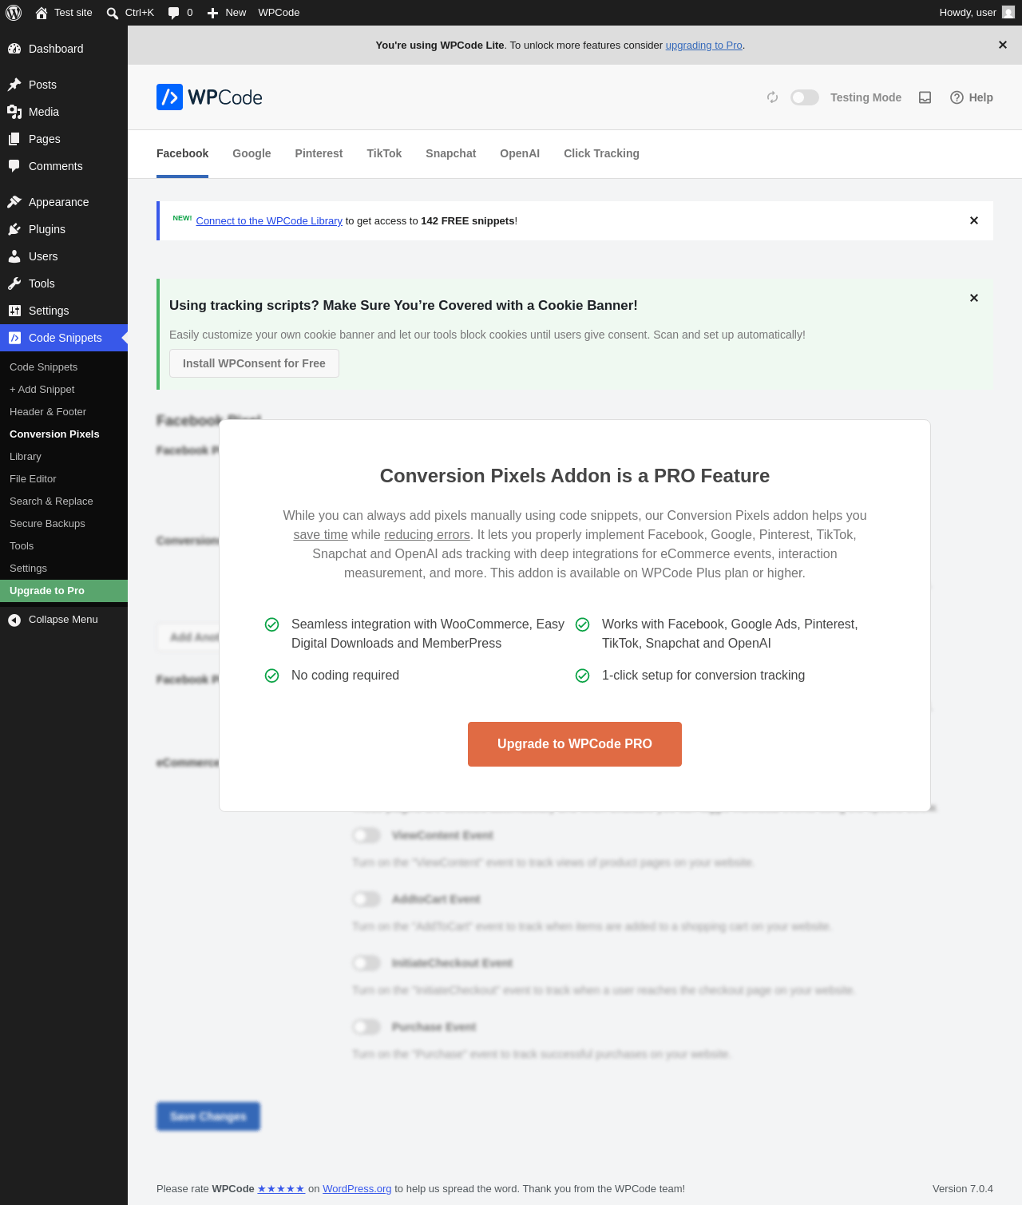Dismiss the WPCode Library connect notice
The width and height of the screenshot is (1022, 1205).
[x=974, y=220]
